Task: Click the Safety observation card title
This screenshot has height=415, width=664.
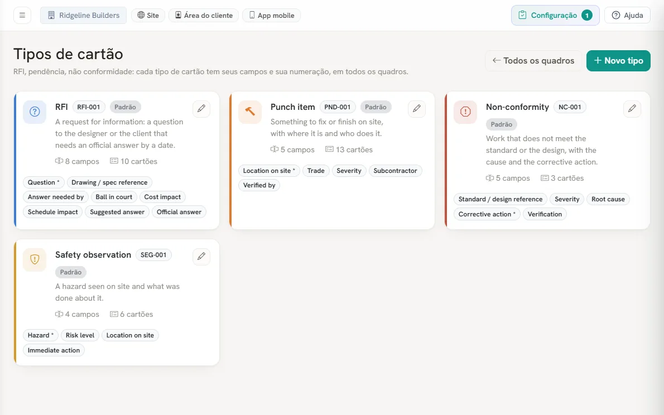Action: point(93,254)
